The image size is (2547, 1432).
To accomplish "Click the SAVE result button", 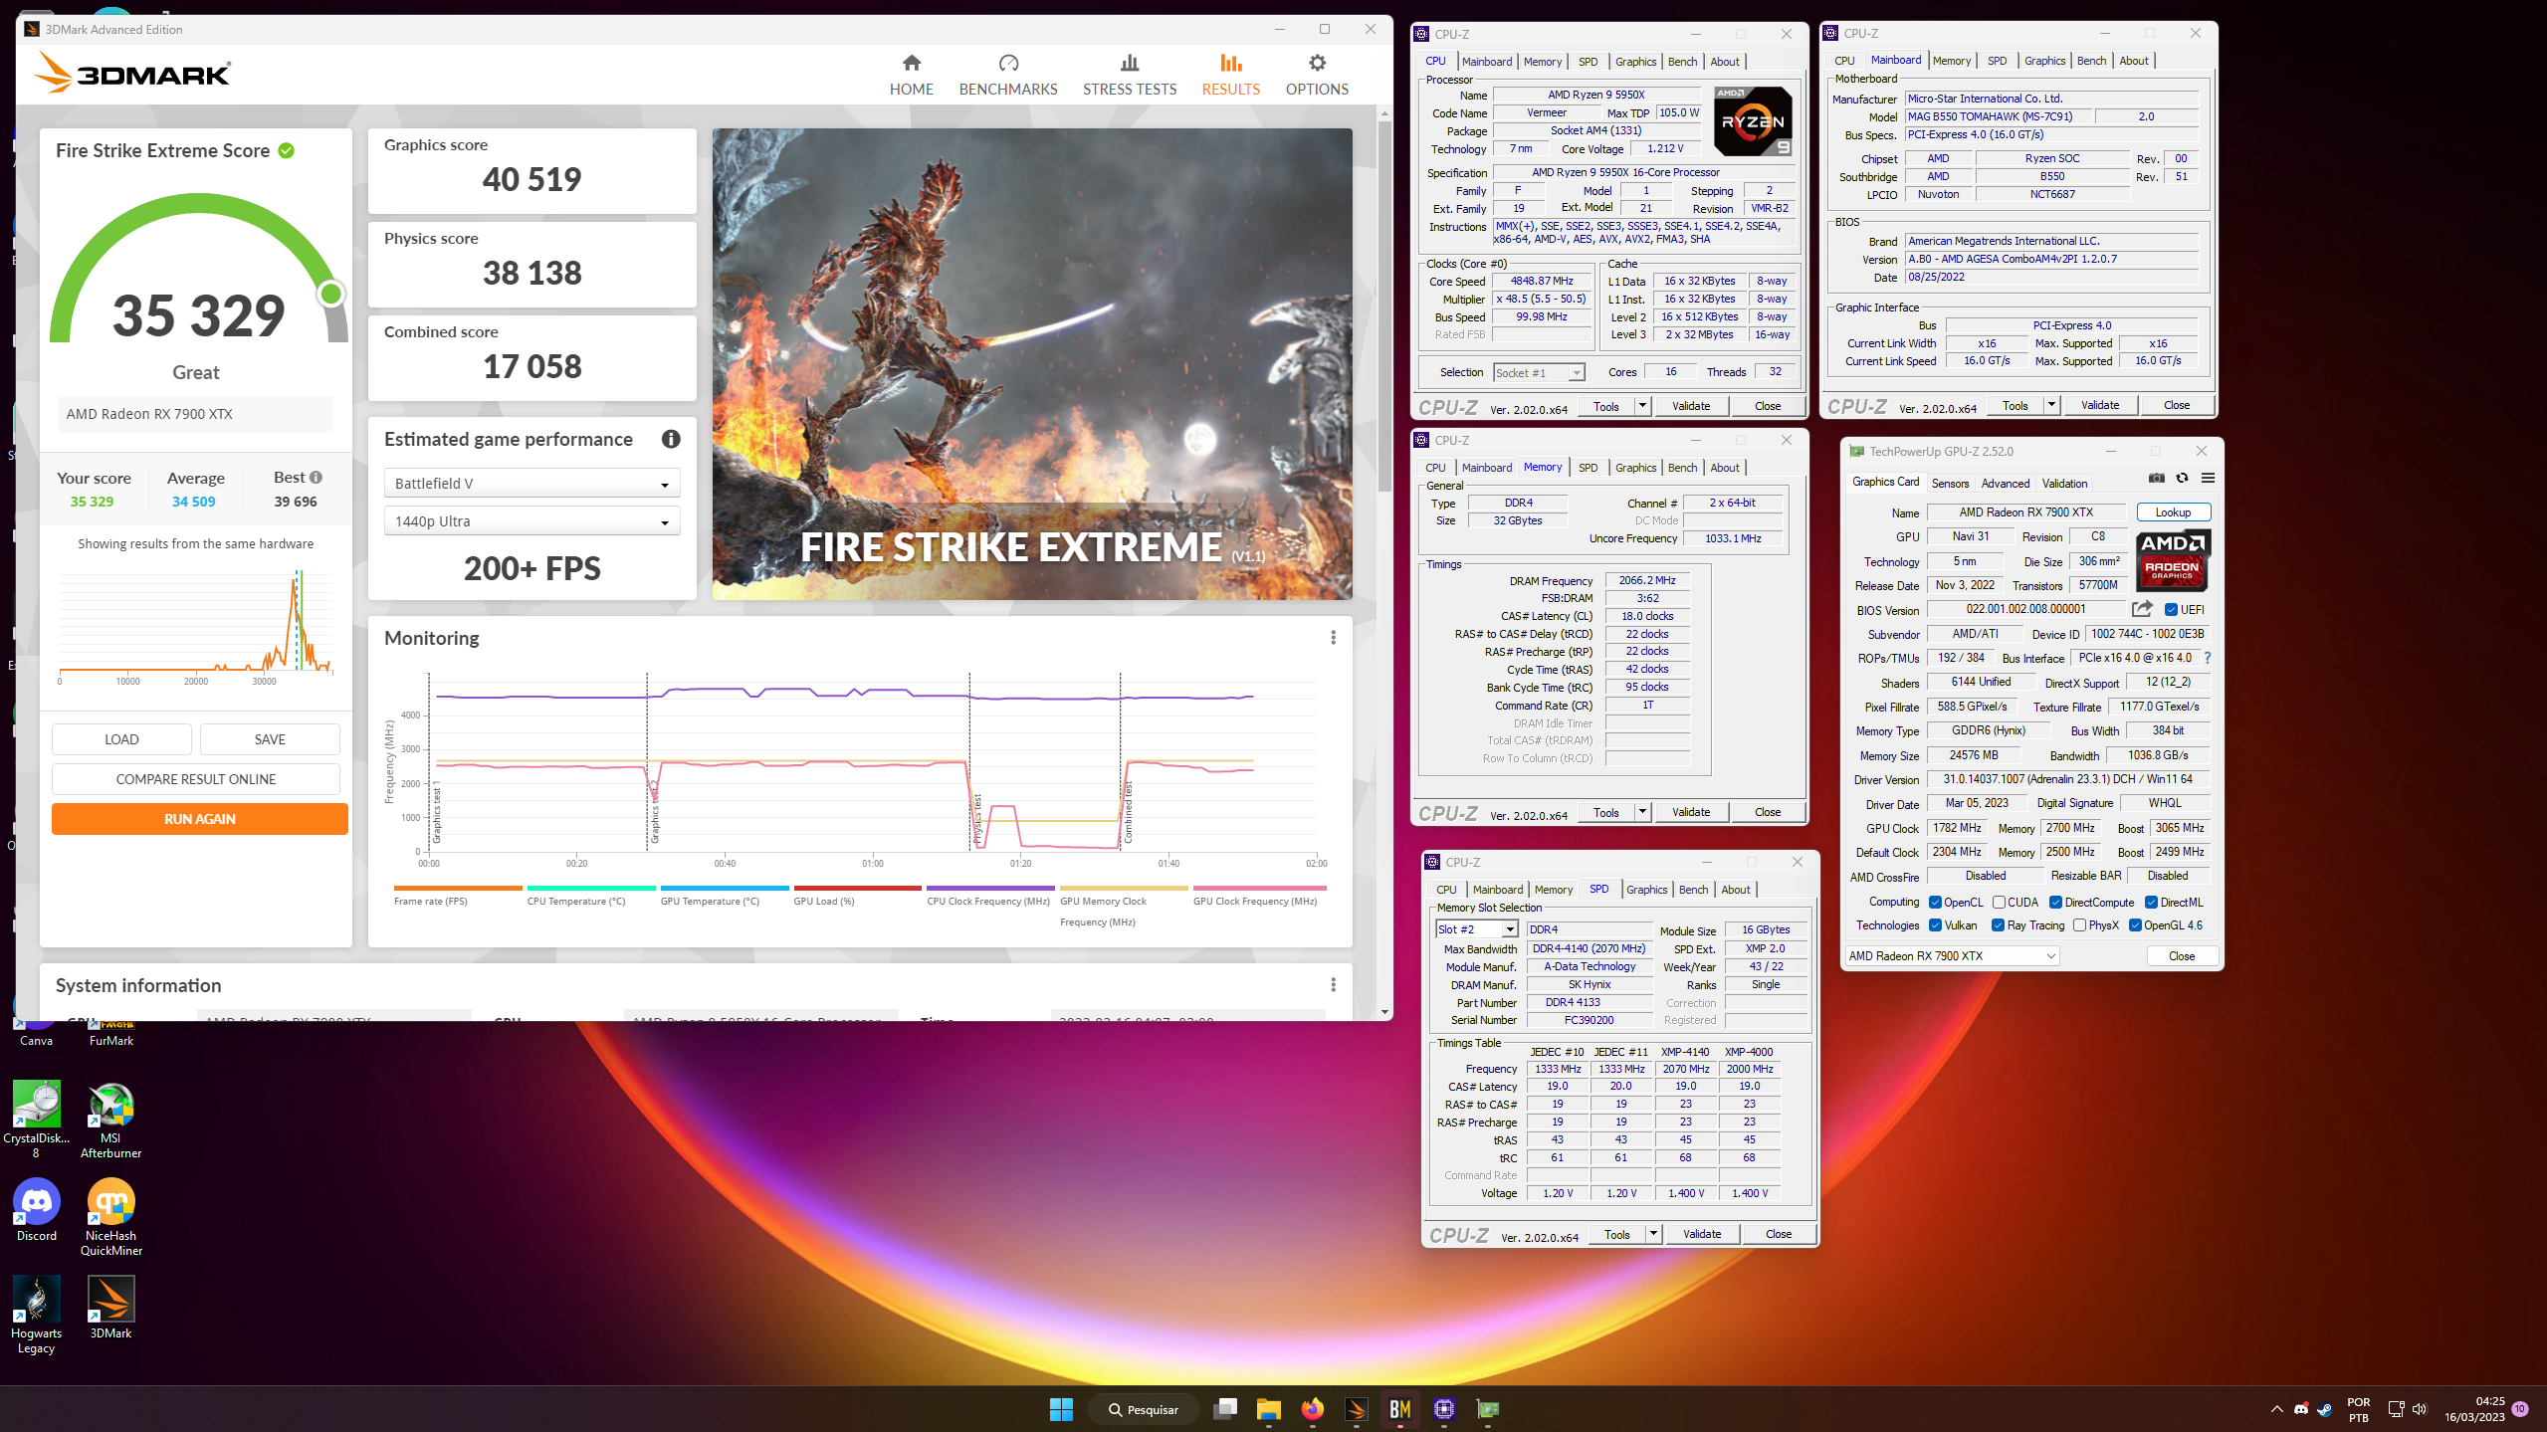I will tap(270, 739).
